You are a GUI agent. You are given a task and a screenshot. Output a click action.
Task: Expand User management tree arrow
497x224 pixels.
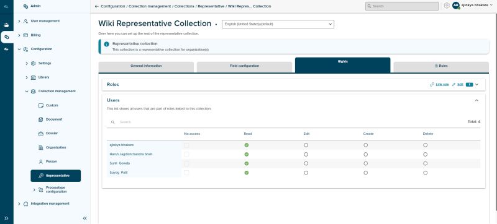pos(19,21)
